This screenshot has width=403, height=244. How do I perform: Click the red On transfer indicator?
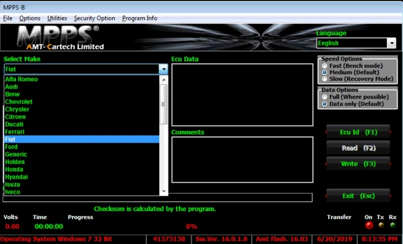pyautogui.click(x=369, y=225)
